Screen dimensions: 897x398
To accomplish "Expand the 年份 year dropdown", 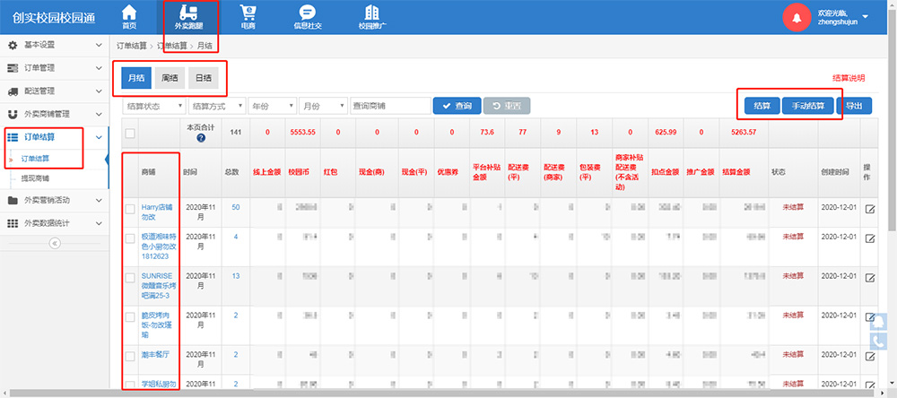I will [x=272, y=106].
